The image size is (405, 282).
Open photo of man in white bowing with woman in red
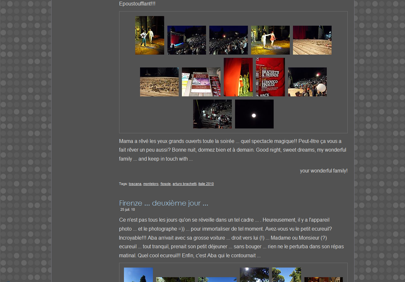270,40
